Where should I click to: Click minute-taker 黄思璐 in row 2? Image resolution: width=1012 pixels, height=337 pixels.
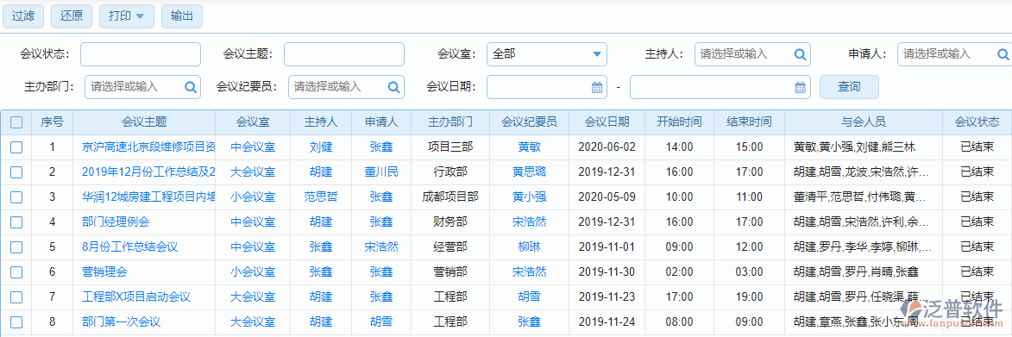[529, 172]
